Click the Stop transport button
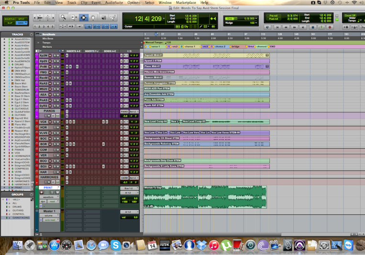The image size is (365, 255). 313,27
